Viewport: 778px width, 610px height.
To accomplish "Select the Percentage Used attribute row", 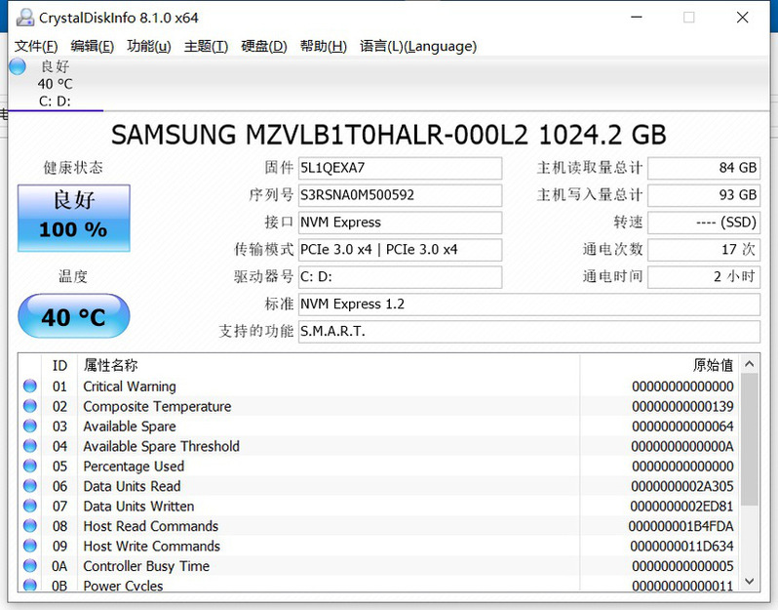I will coord(379,466).
